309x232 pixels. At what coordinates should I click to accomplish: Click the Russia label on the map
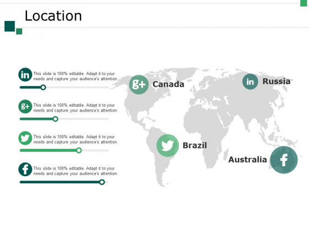[x=276, y=81]
